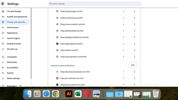
Task: Click the Search settings field
Action: click(95, 4)
